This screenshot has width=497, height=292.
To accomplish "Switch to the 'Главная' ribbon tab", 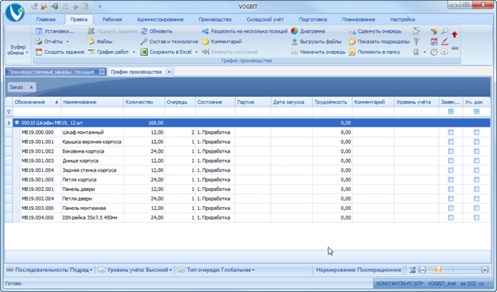I will click(x=46, y=19).
